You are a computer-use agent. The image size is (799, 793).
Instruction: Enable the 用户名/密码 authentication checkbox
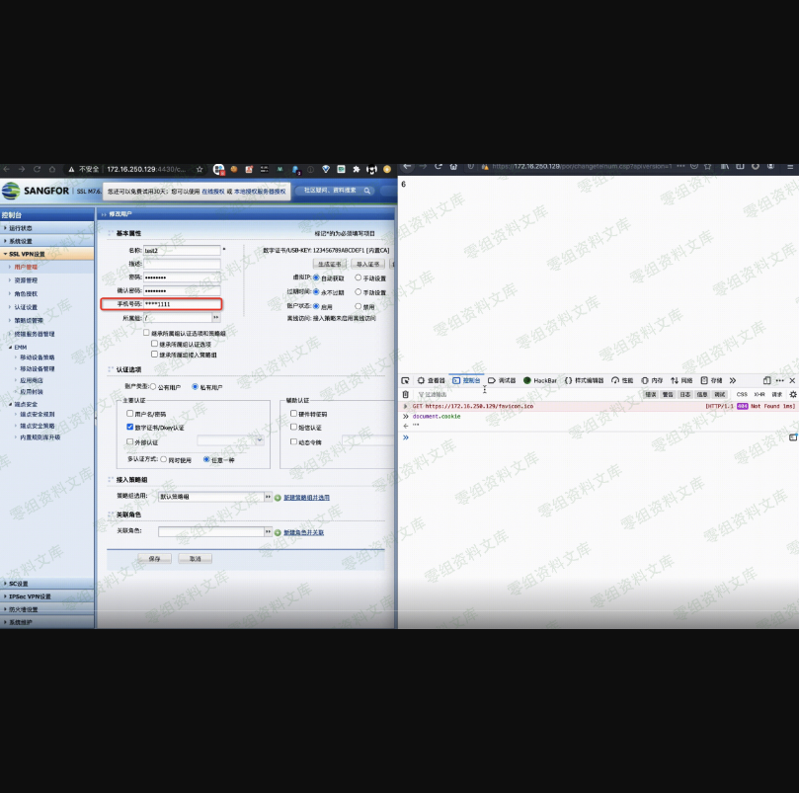pyautogui.click(x=129, y=414)
